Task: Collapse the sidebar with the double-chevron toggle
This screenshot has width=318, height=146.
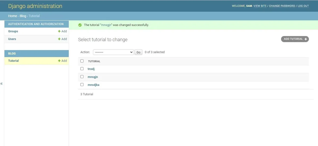Action: pos(2,84)
